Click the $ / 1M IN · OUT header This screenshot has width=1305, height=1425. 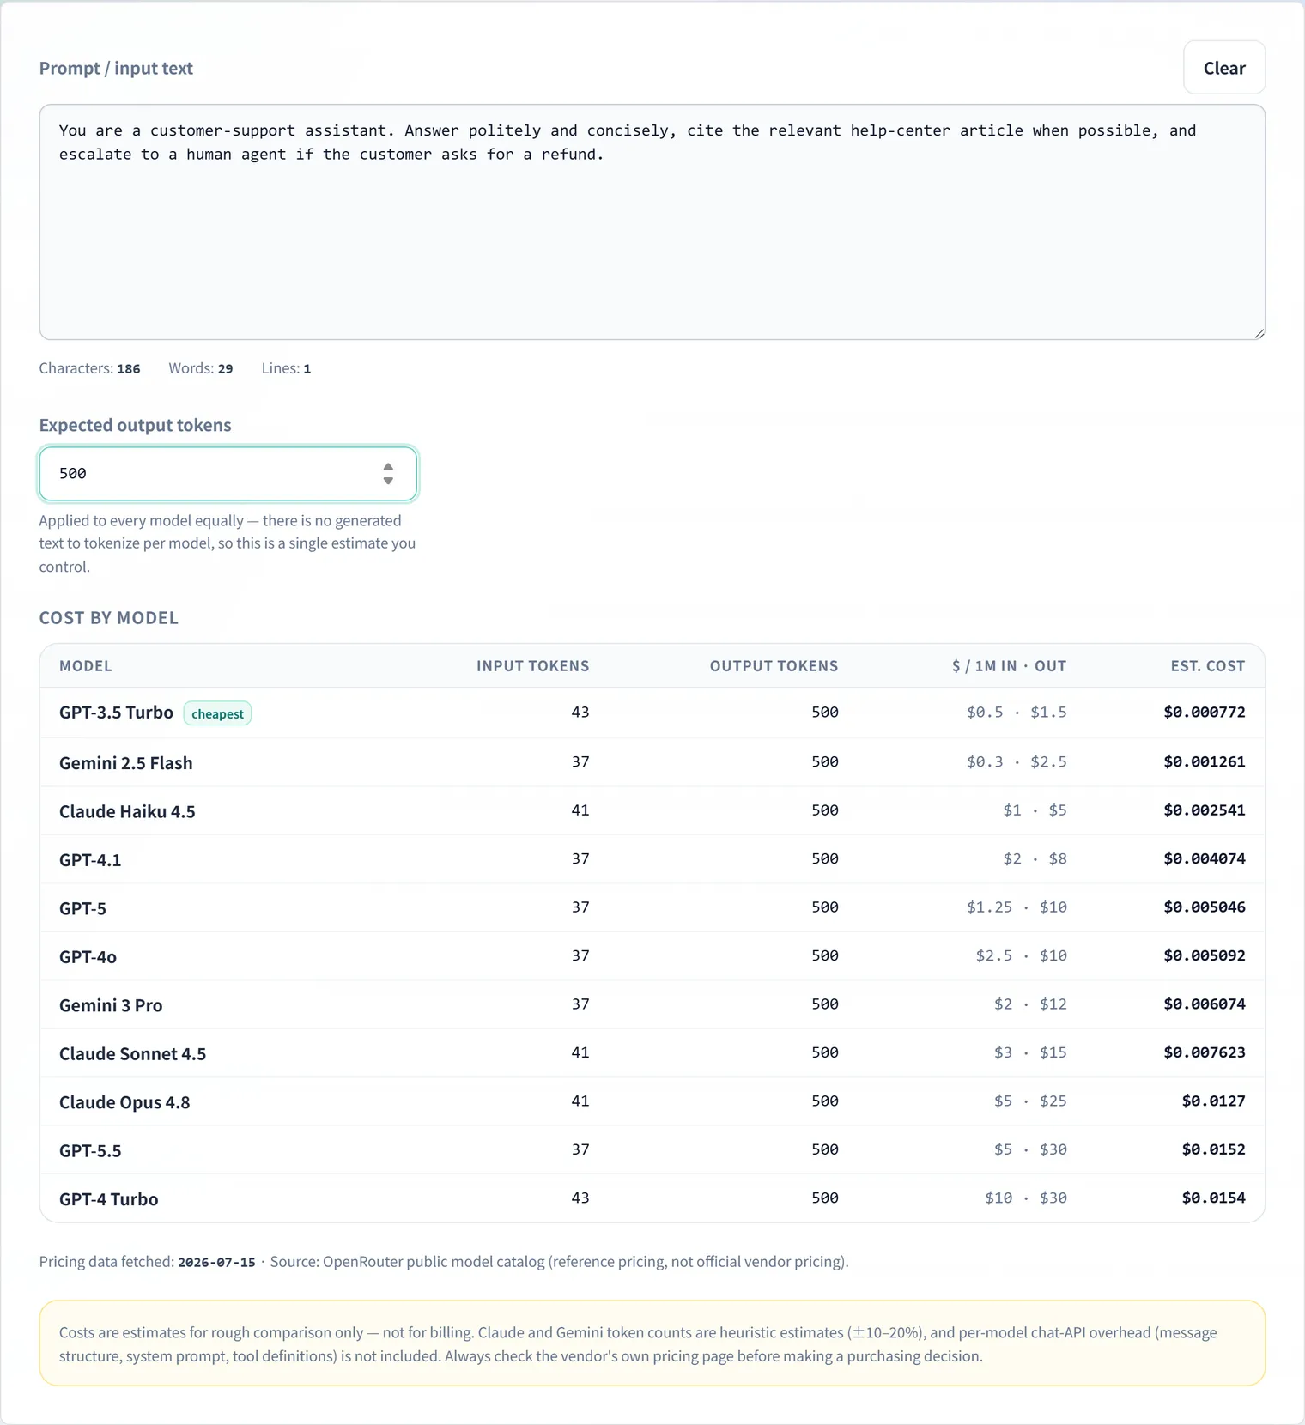click(x=1009, y=666)
